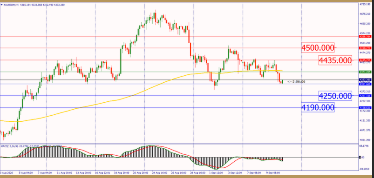This screenshot has width=374, height=178.
Task: Click the candle countdown timer 3:06:06
Action: (296, 82)
